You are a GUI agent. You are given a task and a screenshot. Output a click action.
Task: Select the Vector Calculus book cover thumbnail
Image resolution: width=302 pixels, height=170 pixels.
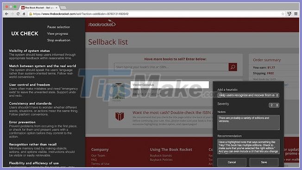pos(118,91)
